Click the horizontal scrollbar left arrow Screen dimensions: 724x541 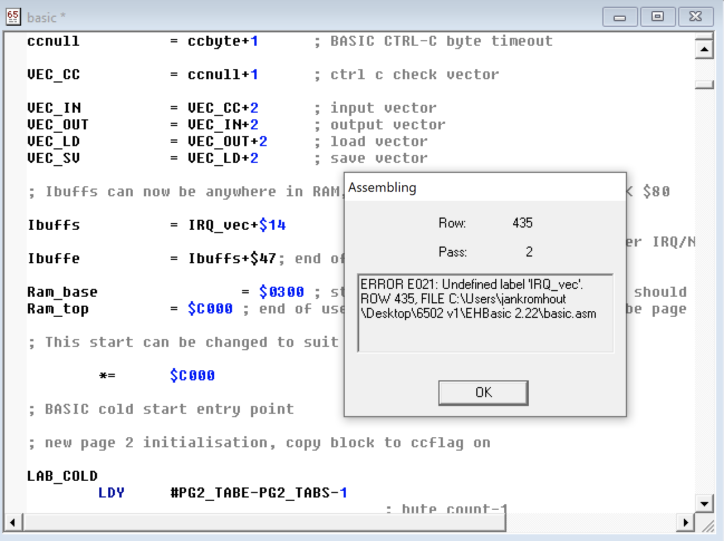[13, 523]
